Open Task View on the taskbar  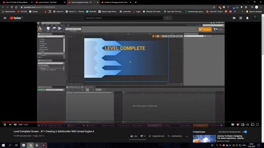(16, 145)
